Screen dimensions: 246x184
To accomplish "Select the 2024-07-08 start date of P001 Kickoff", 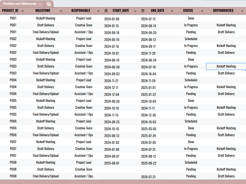I will coord(112,19).
